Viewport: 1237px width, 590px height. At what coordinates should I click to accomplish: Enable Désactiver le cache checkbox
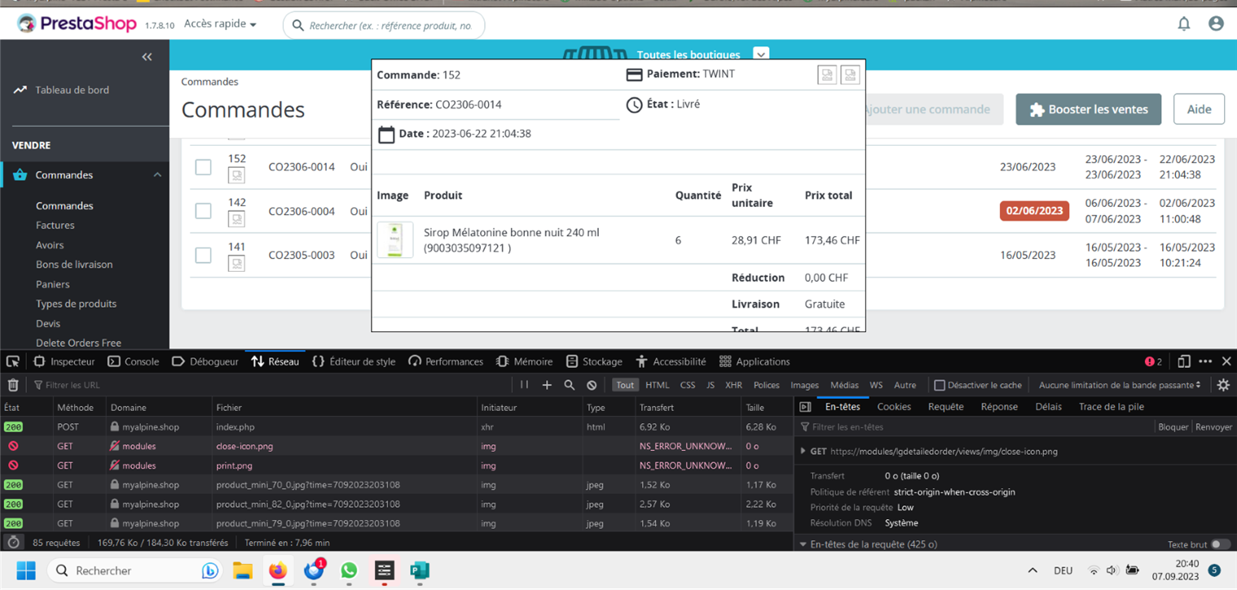pyautogui.click(x=940, y=385)
